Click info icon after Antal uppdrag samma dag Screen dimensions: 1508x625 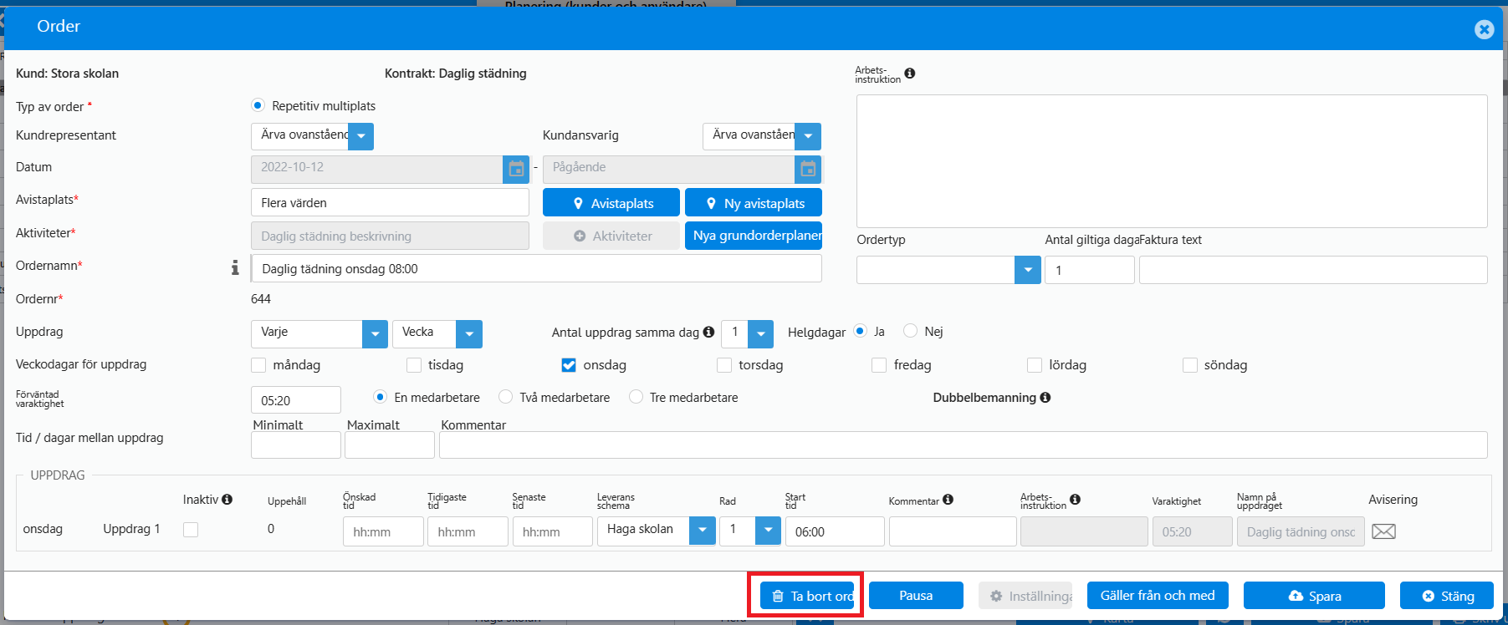coord(709,332)
